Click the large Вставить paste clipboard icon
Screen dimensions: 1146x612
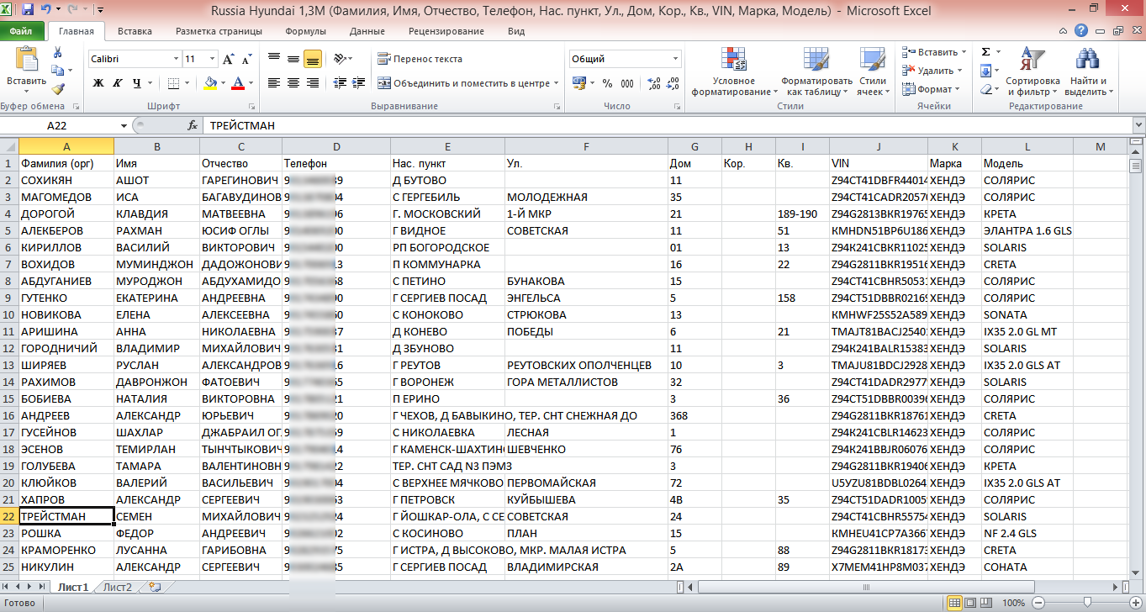pos(26,59)
